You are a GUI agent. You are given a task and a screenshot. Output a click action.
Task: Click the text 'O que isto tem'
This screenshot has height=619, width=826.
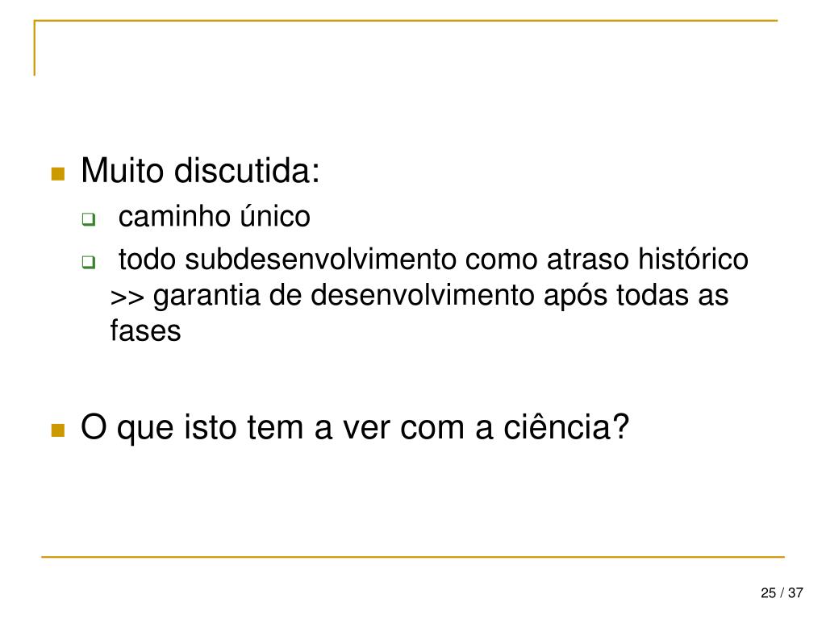point(192,427)
